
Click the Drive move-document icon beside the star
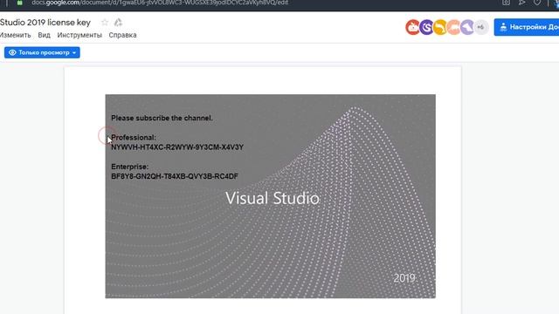118,23
